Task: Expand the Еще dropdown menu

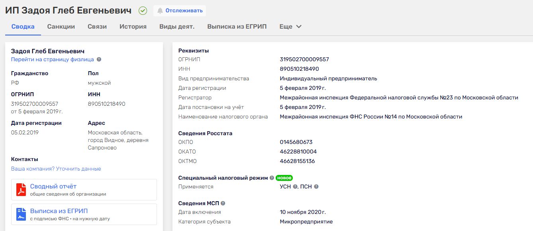Action: (290, 27)
